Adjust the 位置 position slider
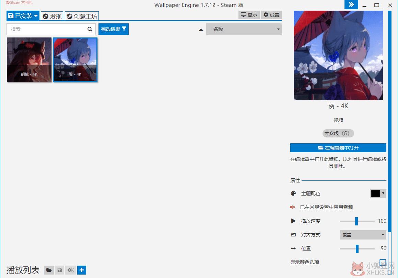398x278 pixels. coord(357,248)
